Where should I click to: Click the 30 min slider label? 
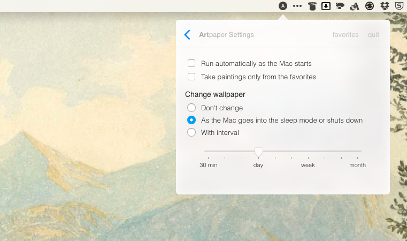[209, 165]
